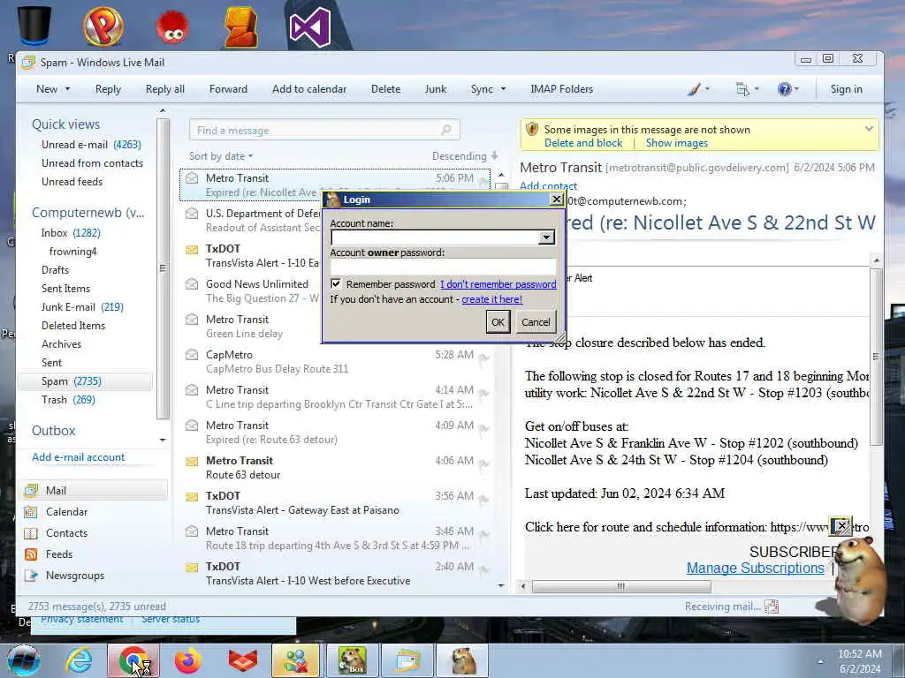Toggle the Descending sort order
This screenshot has height=678, width=905.
click(465, 156)
